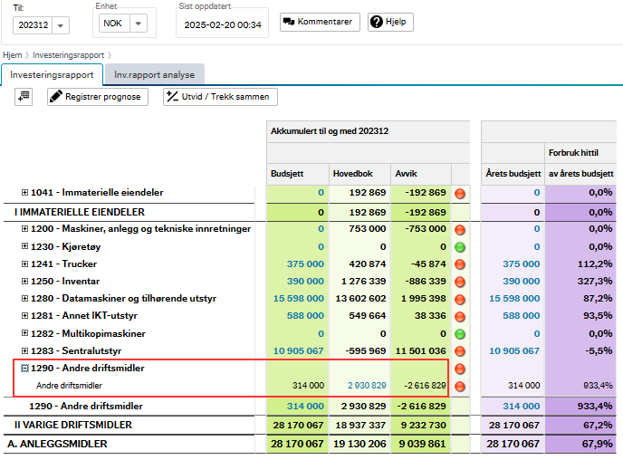The height and width of the screenshot is (460, 623).
Task: Expand 1230 - Kjøretøy row
Action: [24, 246]
